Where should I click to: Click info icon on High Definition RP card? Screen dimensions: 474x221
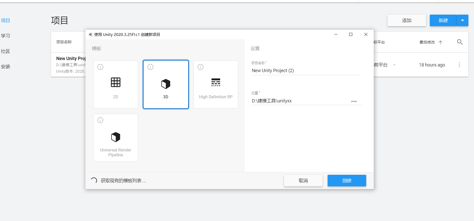(201, 67)
